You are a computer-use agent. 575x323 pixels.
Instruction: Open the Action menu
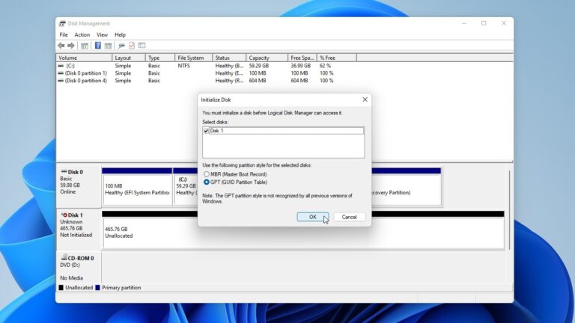click(82, 34)
